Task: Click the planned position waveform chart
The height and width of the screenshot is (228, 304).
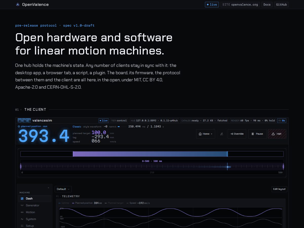Action: (x=171, y=212)
